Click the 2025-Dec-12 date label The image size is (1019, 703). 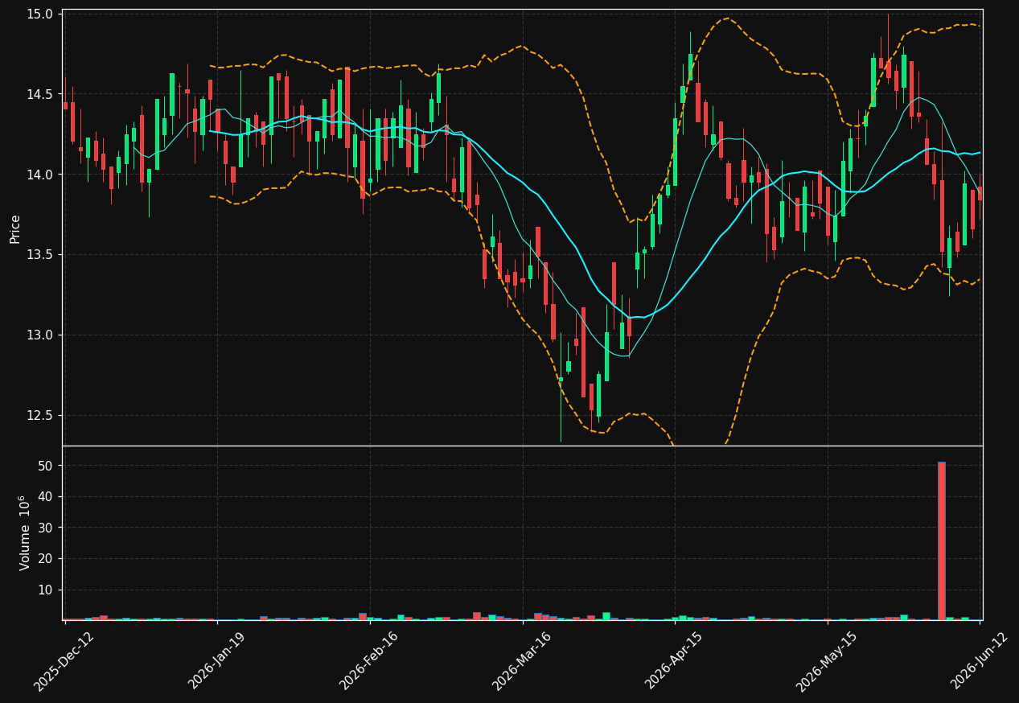pyautogui.click(x=64, y=660)
